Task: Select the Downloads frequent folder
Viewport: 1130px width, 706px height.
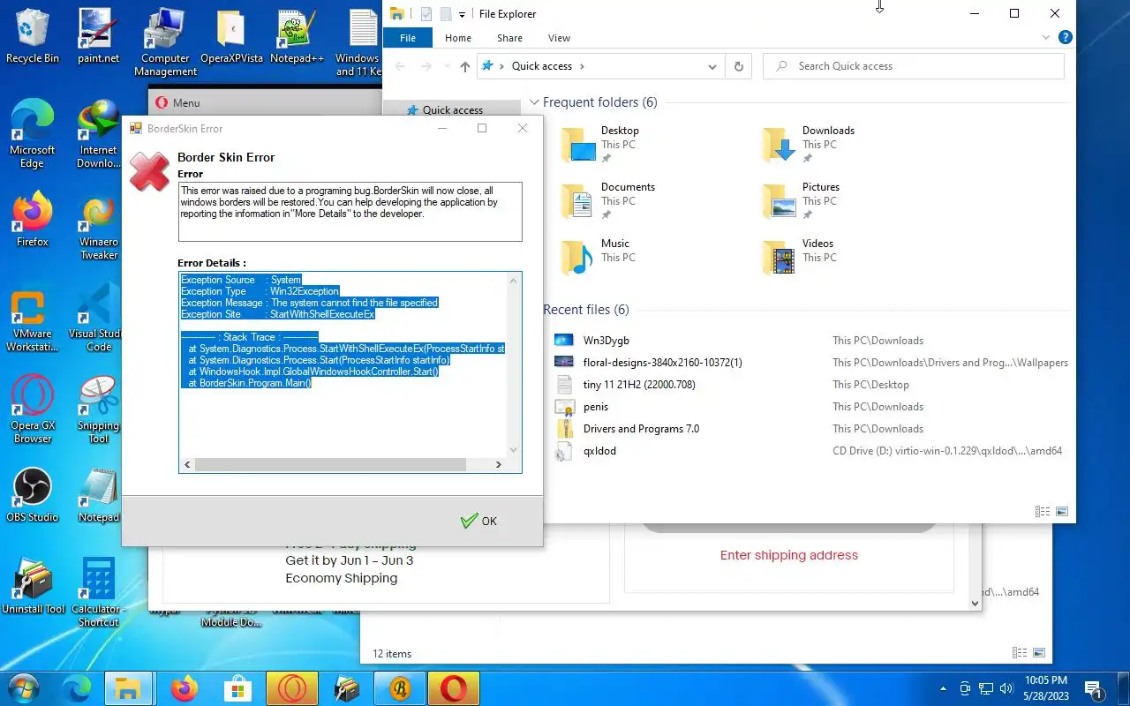Action: (809, 144)
